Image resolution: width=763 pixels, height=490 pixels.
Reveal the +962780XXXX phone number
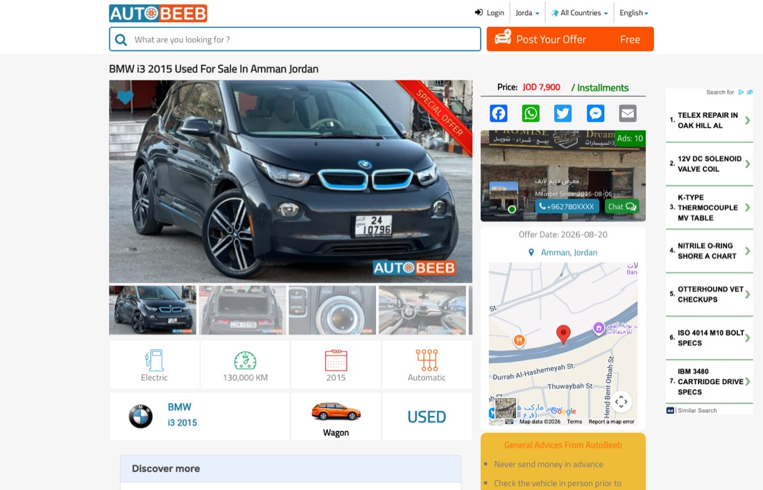[567, 207]
